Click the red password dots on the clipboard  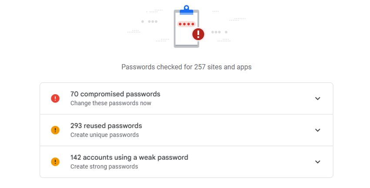pos(186,24)
